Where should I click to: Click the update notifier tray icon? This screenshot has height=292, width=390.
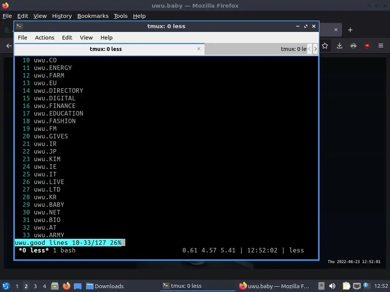pyautogui.click(x=366, y=285)
